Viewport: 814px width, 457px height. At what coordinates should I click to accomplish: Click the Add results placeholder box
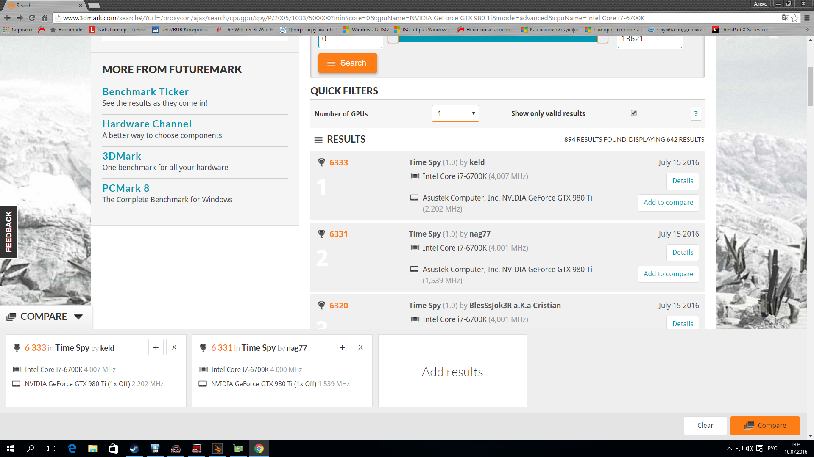point(452,371)
